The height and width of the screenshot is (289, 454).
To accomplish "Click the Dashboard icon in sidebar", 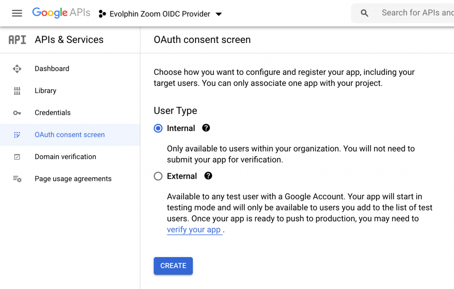I will pyautogui.click(x=17, y=69).
